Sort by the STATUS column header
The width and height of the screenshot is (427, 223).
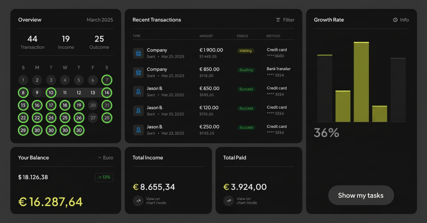click(x=242, y=36)
